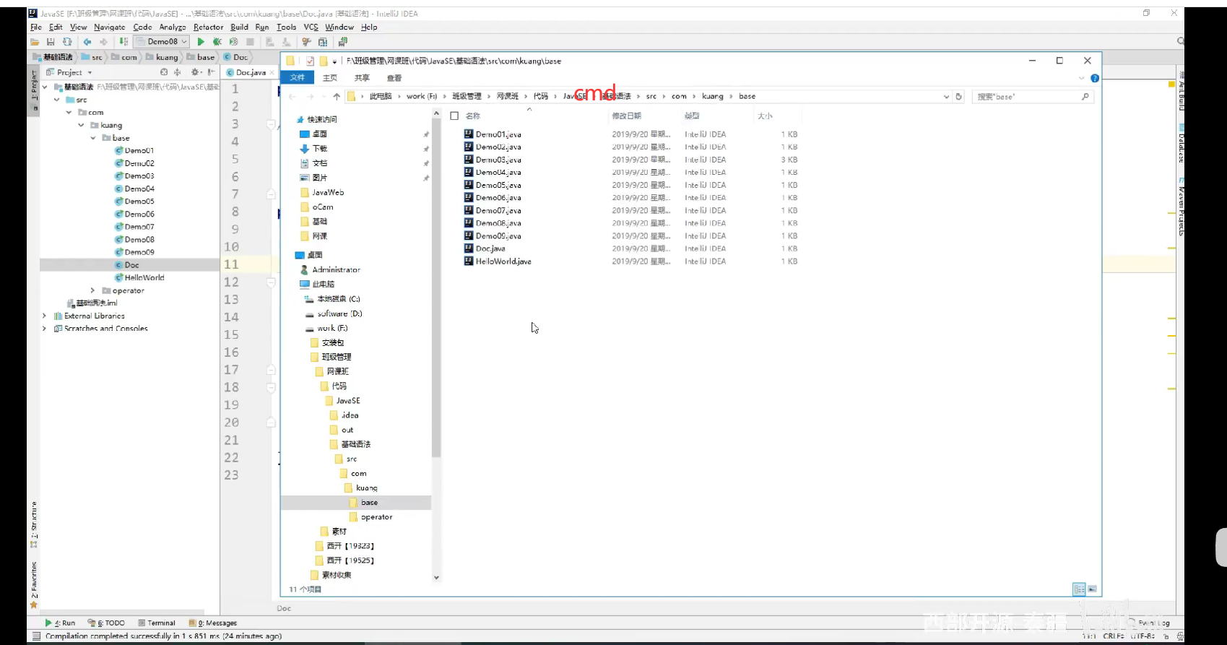Click the Run with Coverage icon
Screen dimensions: 1227x645
pyautogui.click(x=233, y=42)
